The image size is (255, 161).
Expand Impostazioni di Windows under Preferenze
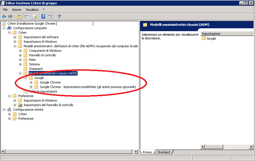point(15,100)
